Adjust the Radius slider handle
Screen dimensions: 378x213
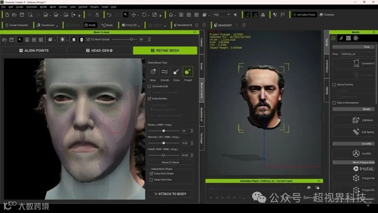(x=164, y=131)
